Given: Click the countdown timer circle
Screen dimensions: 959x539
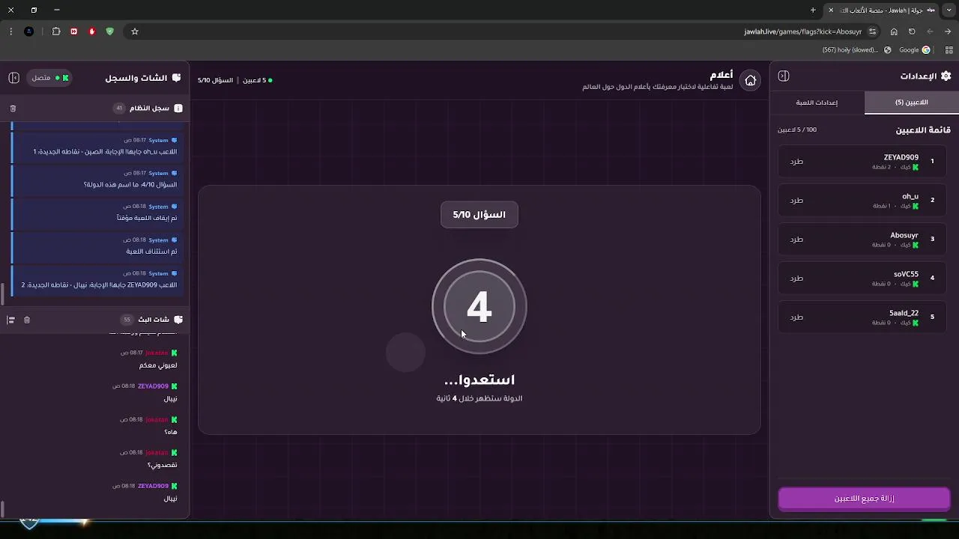Looking at the screenshot, I should pyautogui.click(x=479, y=306).
